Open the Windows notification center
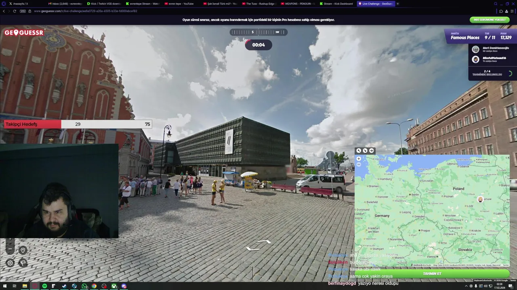Screen dimensions: 517x290 click(511, 286)
